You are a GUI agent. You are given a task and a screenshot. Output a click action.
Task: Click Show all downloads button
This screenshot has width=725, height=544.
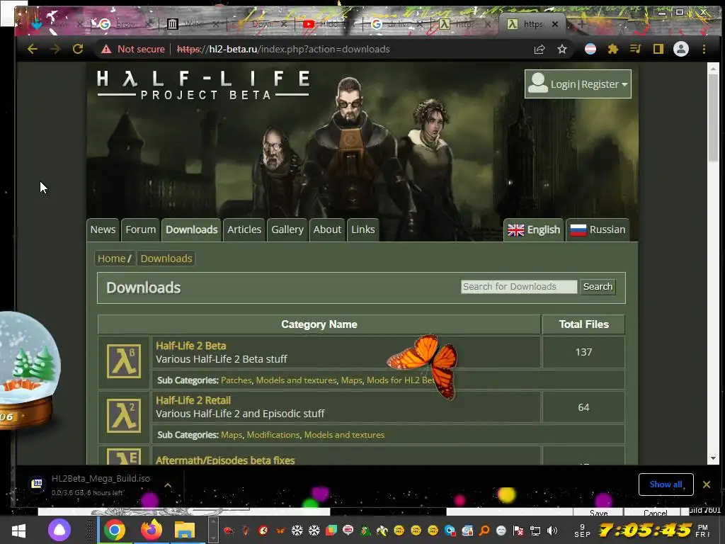click(666, 484)
